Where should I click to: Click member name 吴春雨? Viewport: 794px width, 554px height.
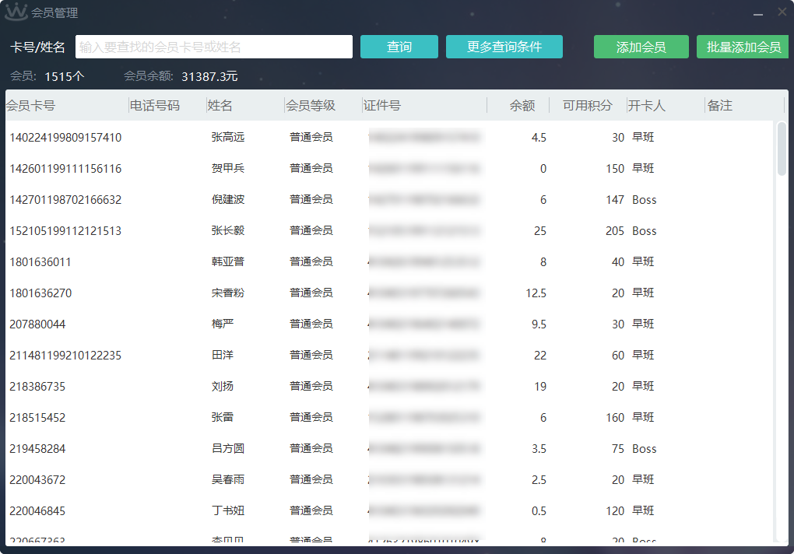tap(228, 479)
